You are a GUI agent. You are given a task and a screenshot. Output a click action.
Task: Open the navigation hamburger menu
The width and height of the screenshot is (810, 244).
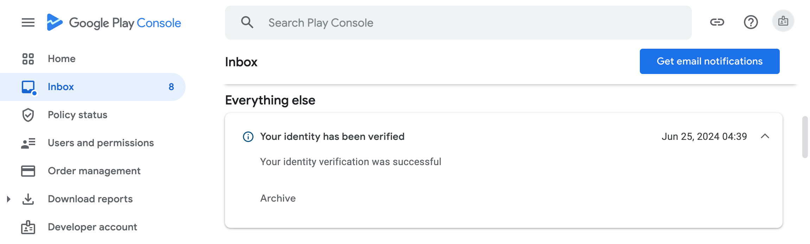click(28, 22)
